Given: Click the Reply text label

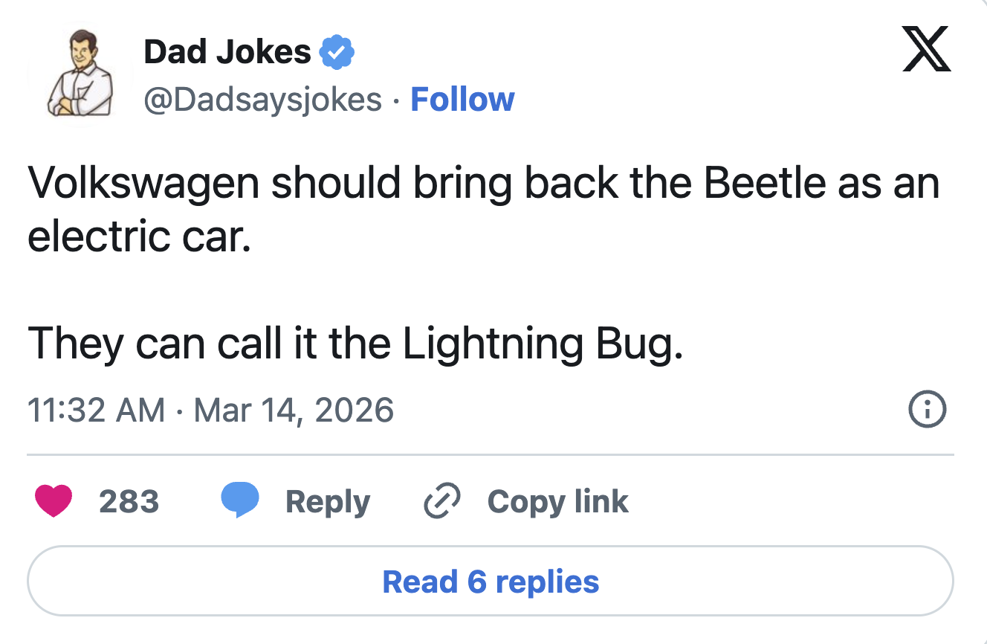Looking at the screenshot, I should [327, 501].
